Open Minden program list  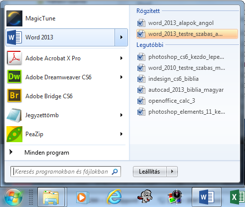tap(67, 153)
